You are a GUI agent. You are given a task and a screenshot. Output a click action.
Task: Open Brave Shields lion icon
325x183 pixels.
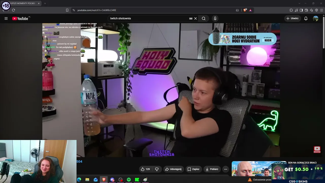[245, 10]
